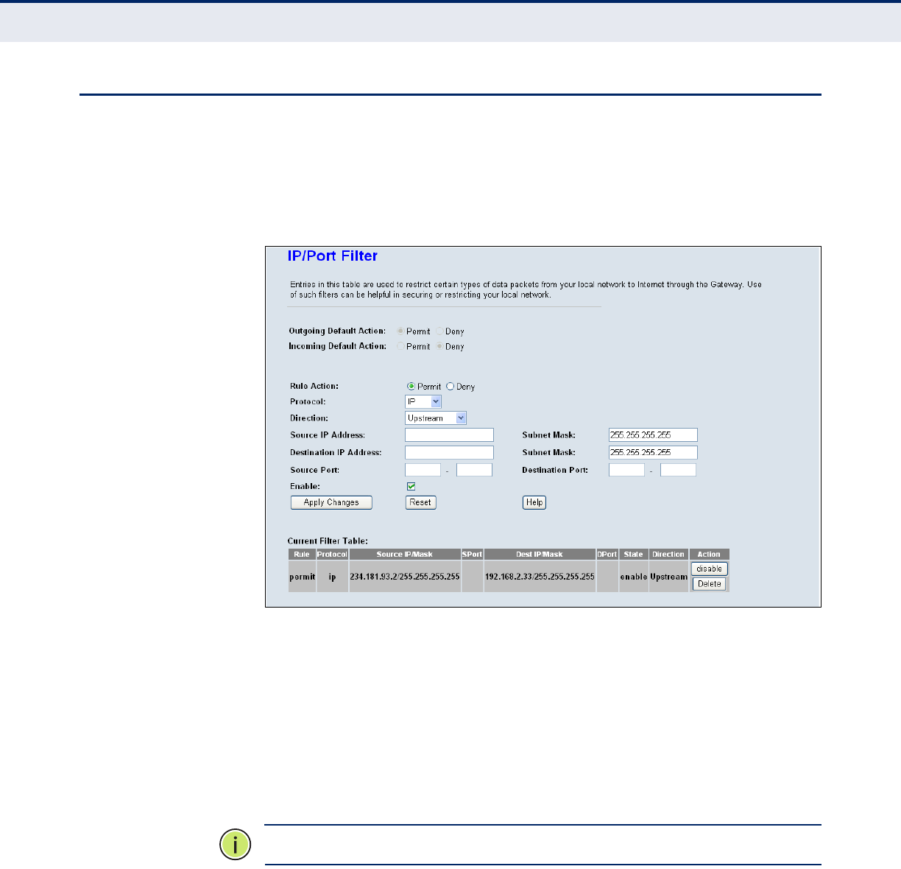Click the Dest IP/Mask column header

point(540,554)
